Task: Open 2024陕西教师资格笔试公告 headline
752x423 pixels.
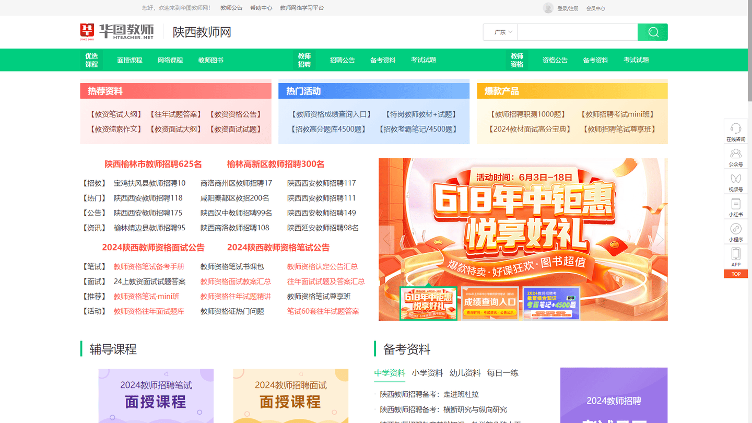Action: (278, 248)
